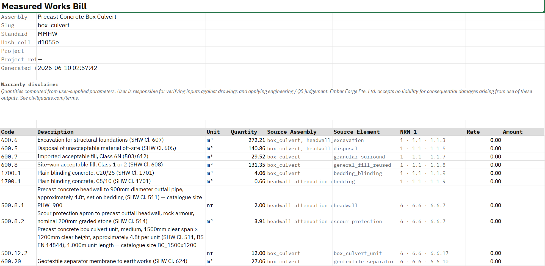Click the Geotextile separator membrane description cell
The height and width of the screenshot is (266, 545).
(121, 261)
